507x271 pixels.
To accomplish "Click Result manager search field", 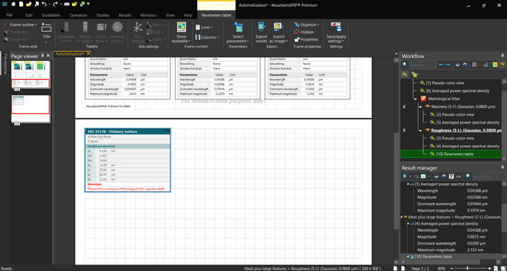I will 489,177.
